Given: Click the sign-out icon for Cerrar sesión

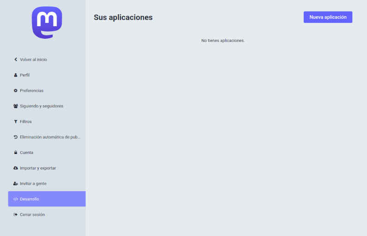Looking at the screenshot, I should click(x=15, y=214).
